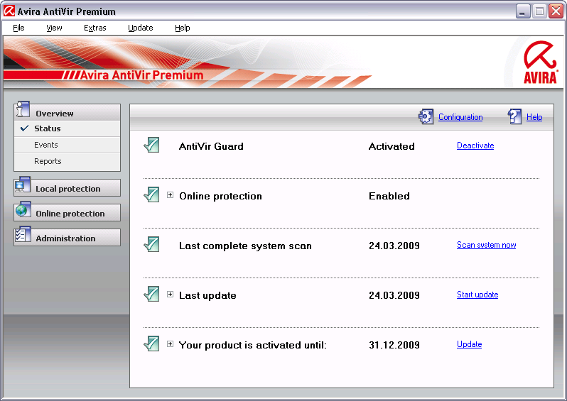
Task: Click the Help question mark icon
Action: click(x=515, y=117)
